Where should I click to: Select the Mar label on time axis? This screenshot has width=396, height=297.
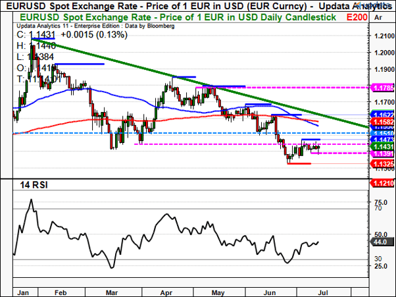click(112, 292)
